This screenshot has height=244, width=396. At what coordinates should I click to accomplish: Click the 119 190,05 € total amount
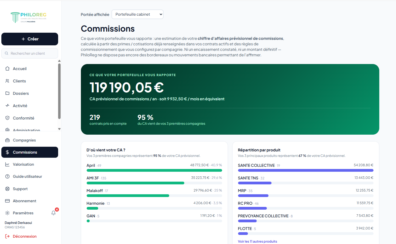(127, 88)
